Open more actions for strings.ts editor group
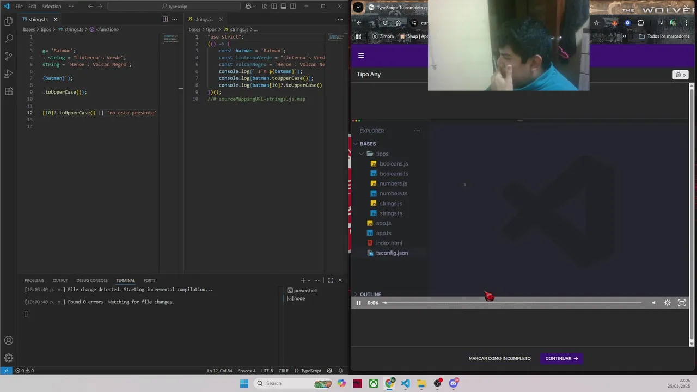 pyautogui.click(x=175, y=19)
